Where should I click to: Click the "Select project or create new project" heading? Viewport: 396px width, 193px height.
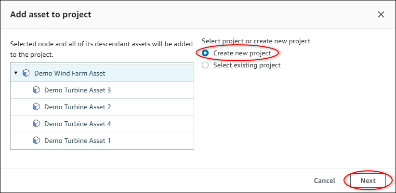[256, 41]
